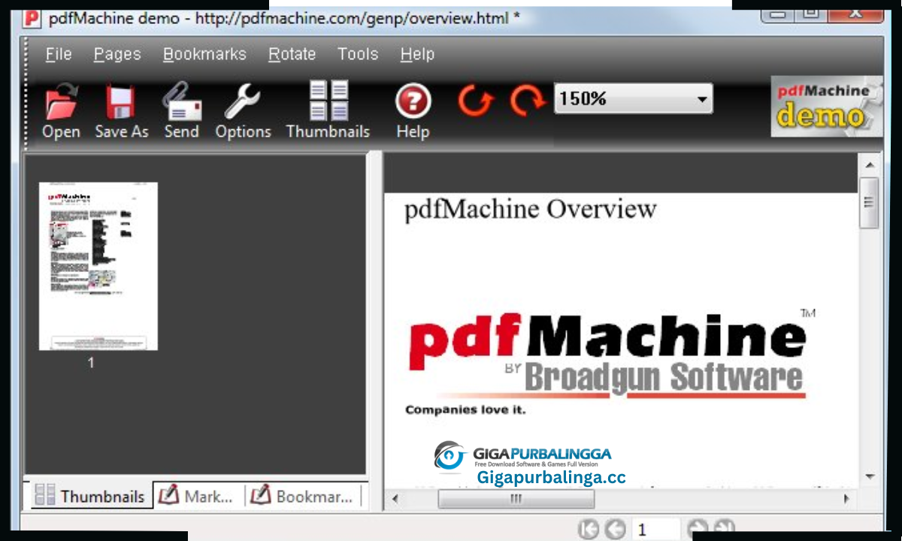Click the pdfMachine app icon in title bar
Image resolution: width=902 pixels, height=541 pixels.
pyautogui.click(x=32, y=17)
